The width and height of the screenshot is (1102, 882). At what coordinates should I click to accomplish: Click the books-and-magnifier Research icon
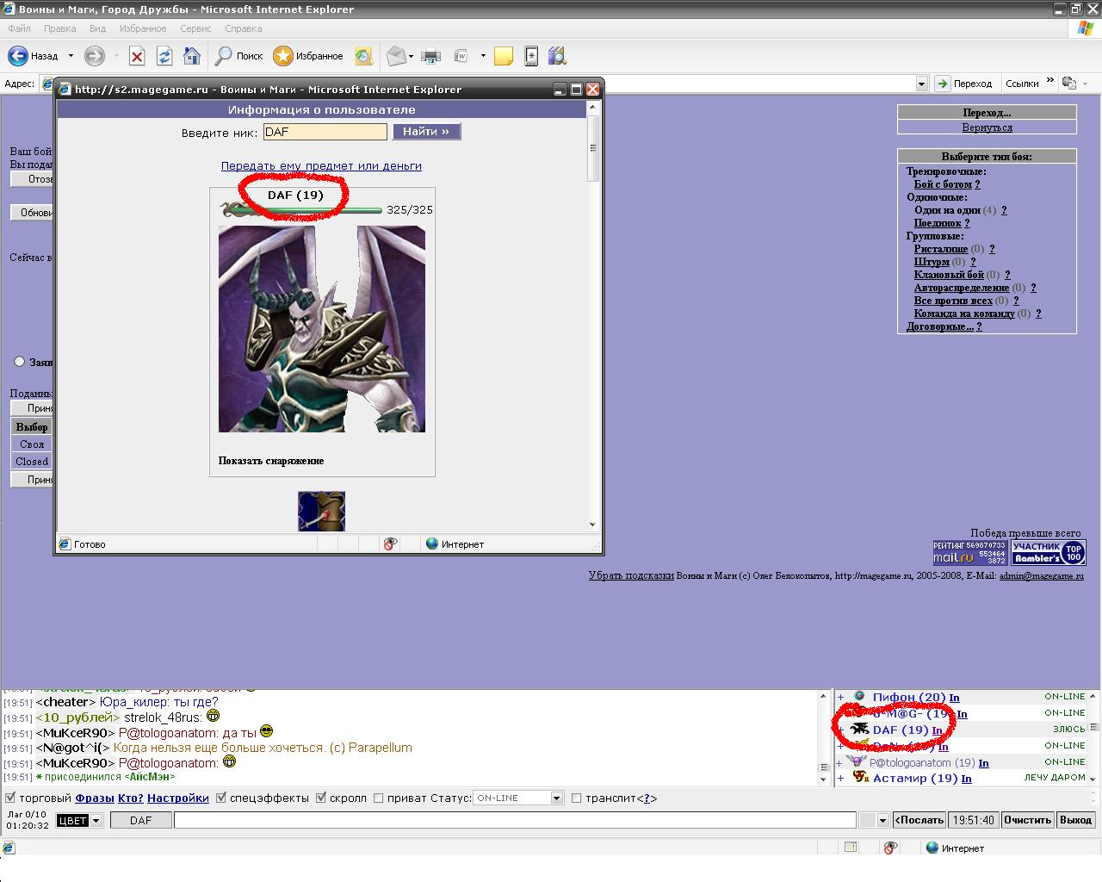[x=558, y=56]
